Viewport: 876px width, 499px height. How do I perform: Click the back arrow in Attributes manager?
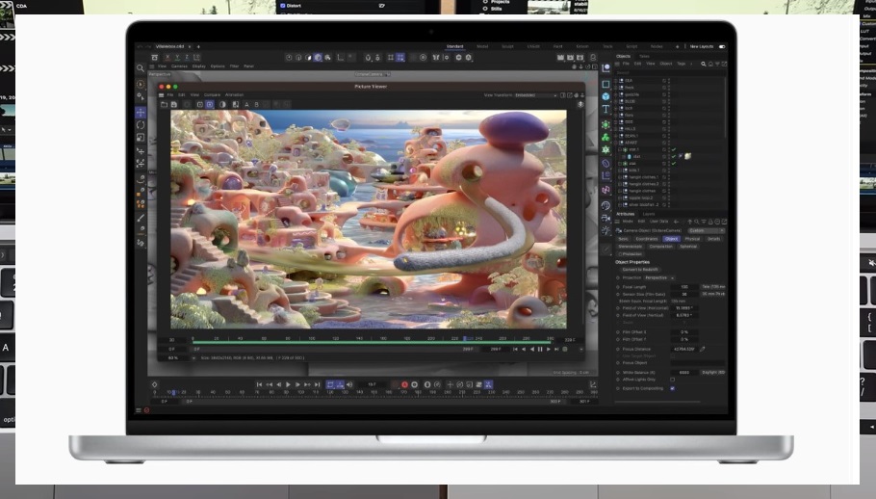(676, 222)
